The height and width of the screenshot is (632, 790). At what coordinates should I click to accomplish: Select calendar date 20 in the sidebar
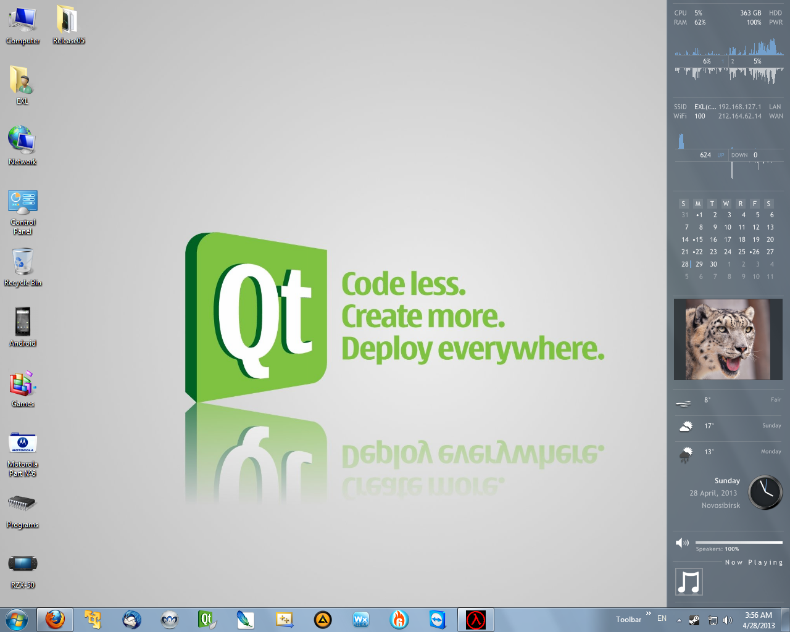(x=770, y=239)
